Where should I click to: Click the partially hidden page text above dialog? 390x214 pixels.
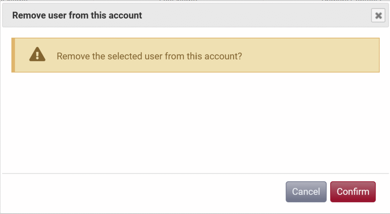pyautogui.click(x=178, y=1)
